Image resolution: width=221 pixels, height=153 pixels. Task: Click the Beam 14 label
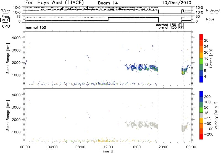(108, 3)
